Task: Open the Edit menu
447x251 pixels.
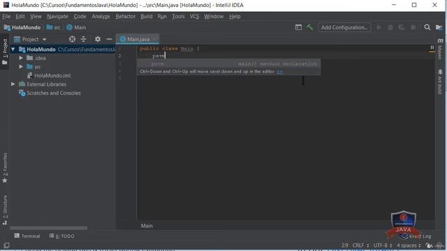Action: (x=20, y=16)
